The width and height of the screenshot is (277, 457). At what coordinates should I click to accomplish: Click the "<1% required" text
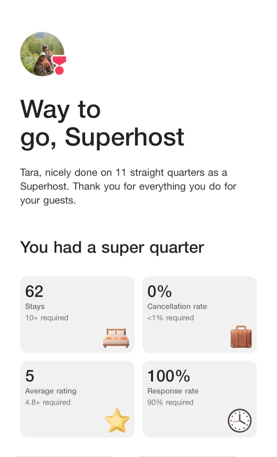tap(170, 318)
